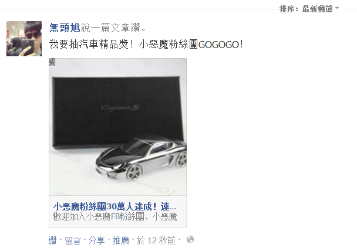
Task: Click the globe public privacy icon
Action: (190, 239)
